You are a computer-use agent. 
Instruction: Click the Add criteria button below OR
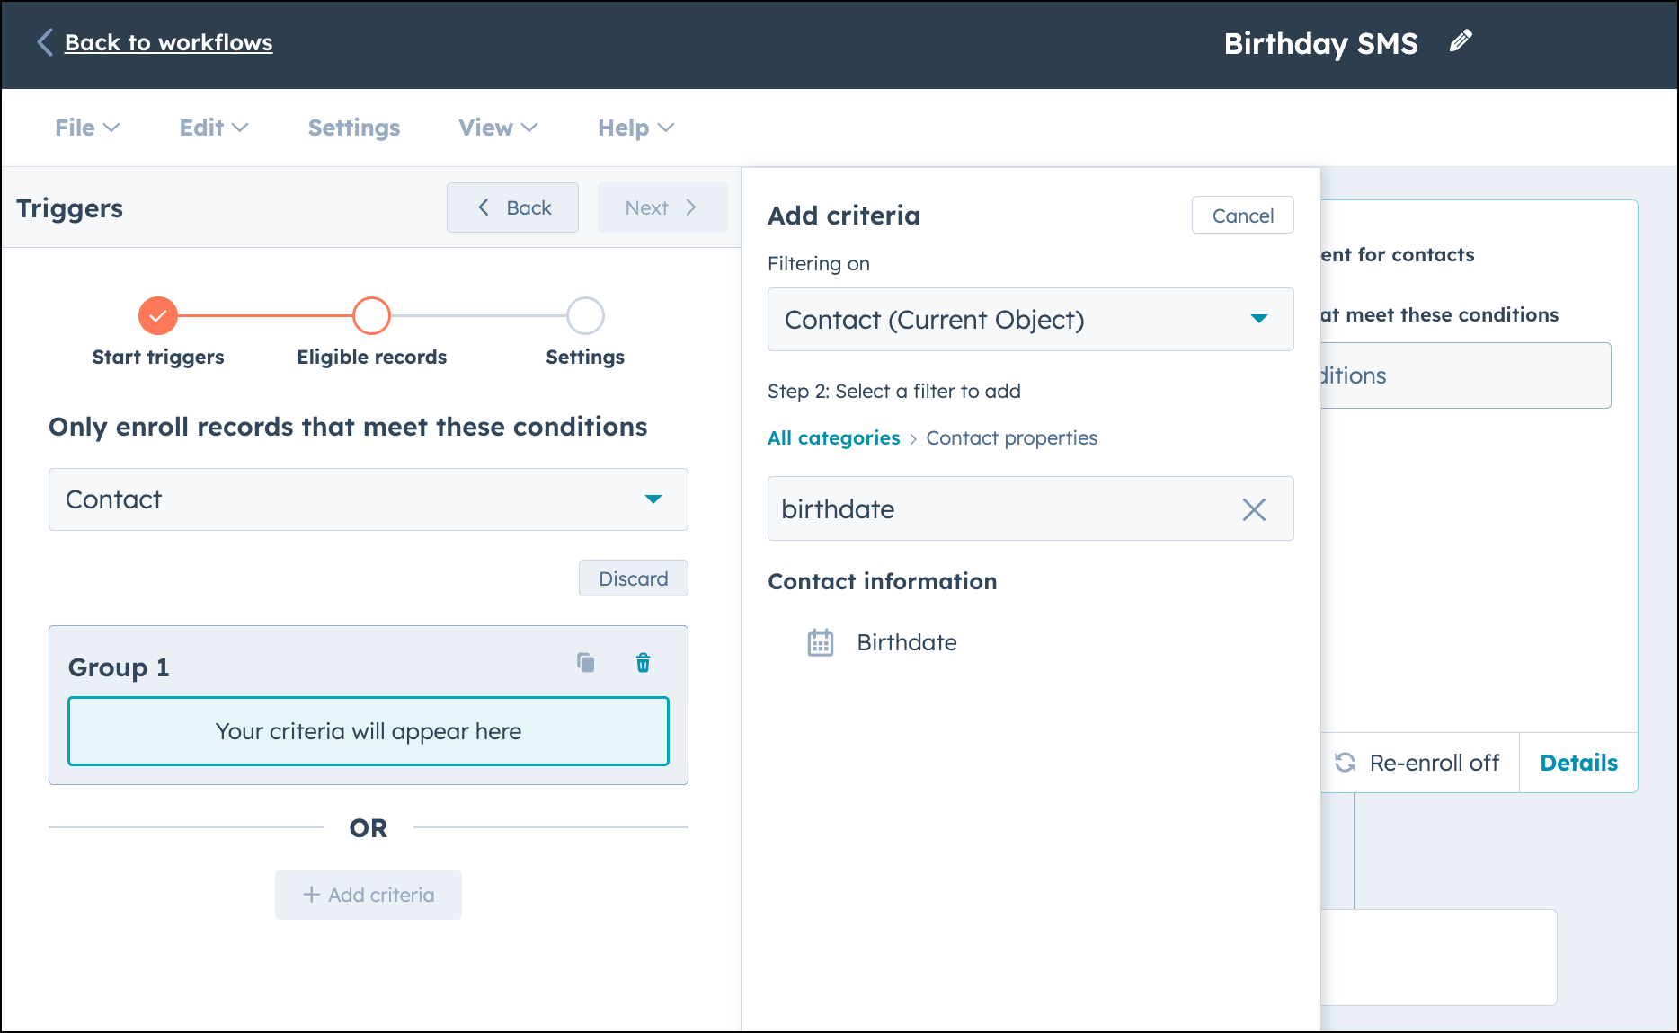(369, 895)
